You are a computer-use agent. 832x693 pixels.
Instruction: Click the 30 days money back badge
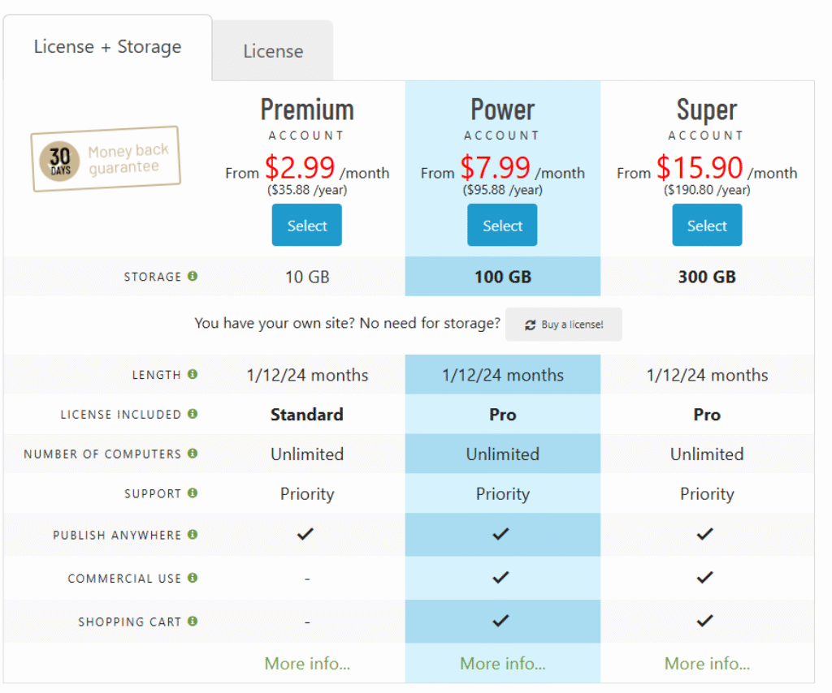pos(106,159)
